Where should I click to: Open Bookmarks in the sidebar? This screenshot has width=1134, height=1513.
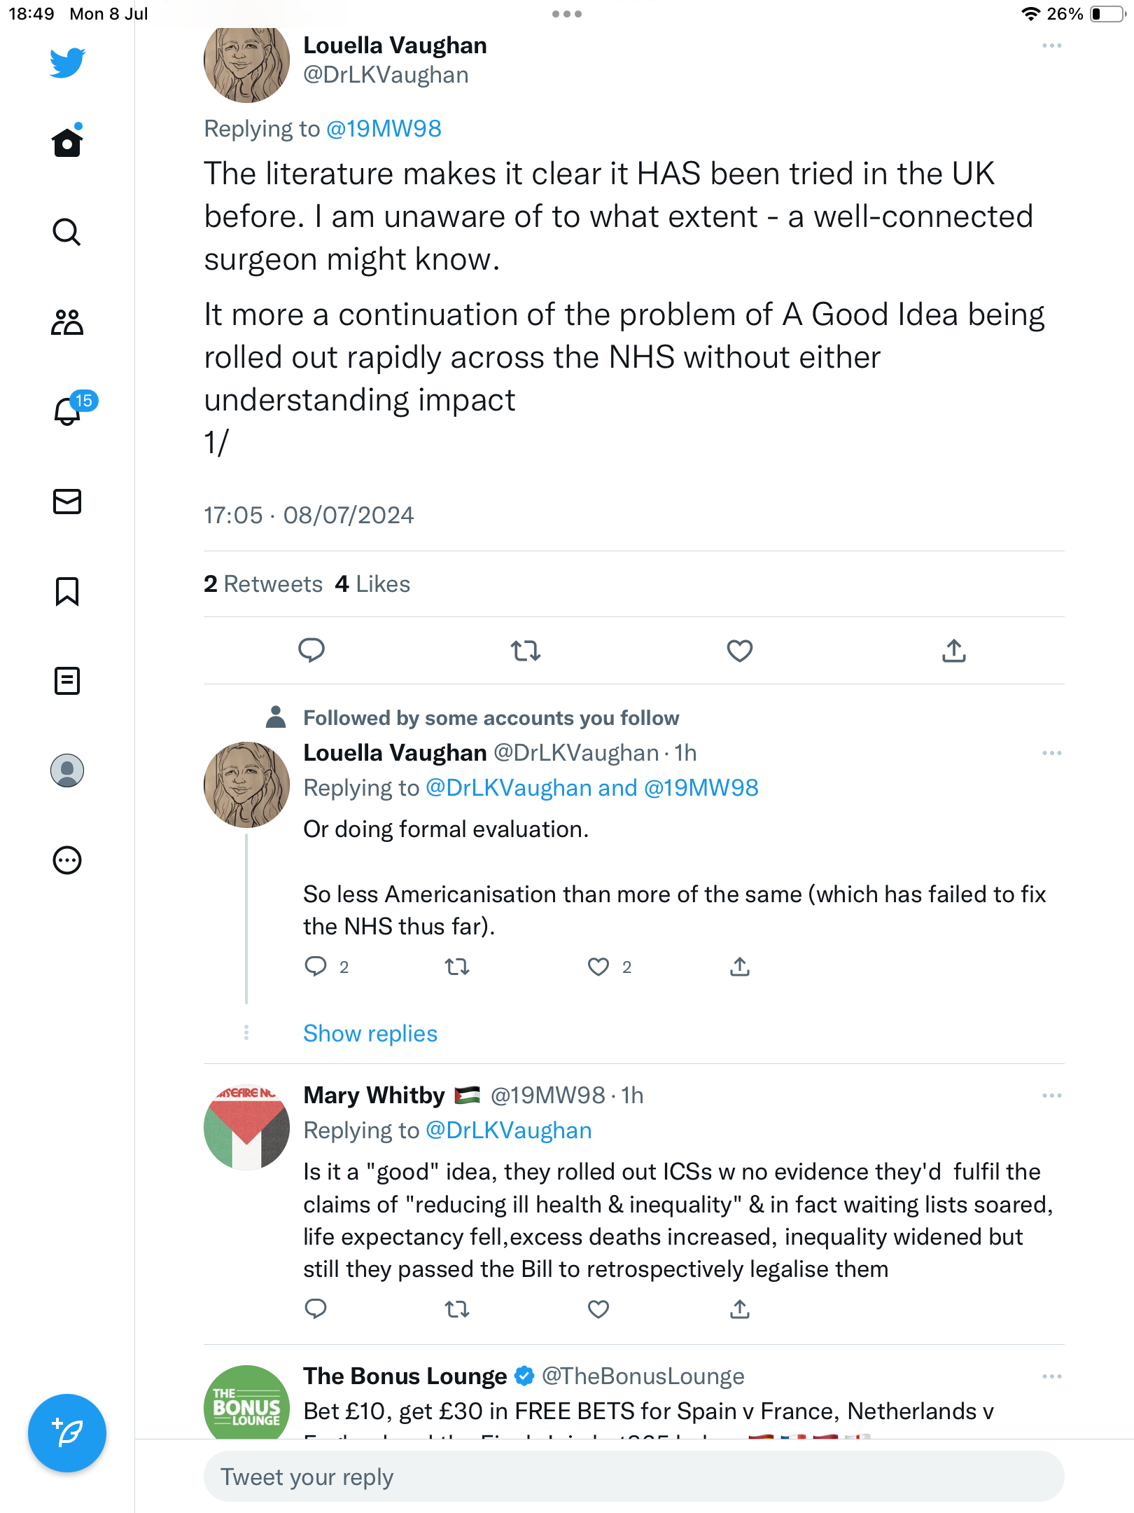pyautogui.click(x=67, y=591)
